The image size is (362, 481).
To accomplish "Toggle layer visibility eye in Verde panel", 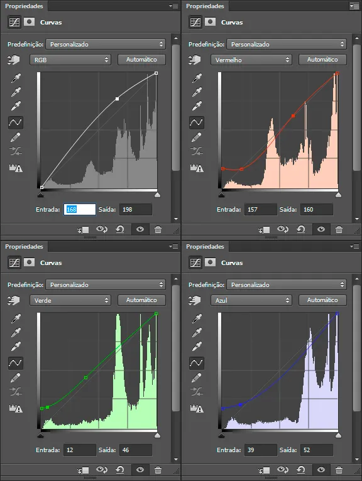I will coord(140,470).
